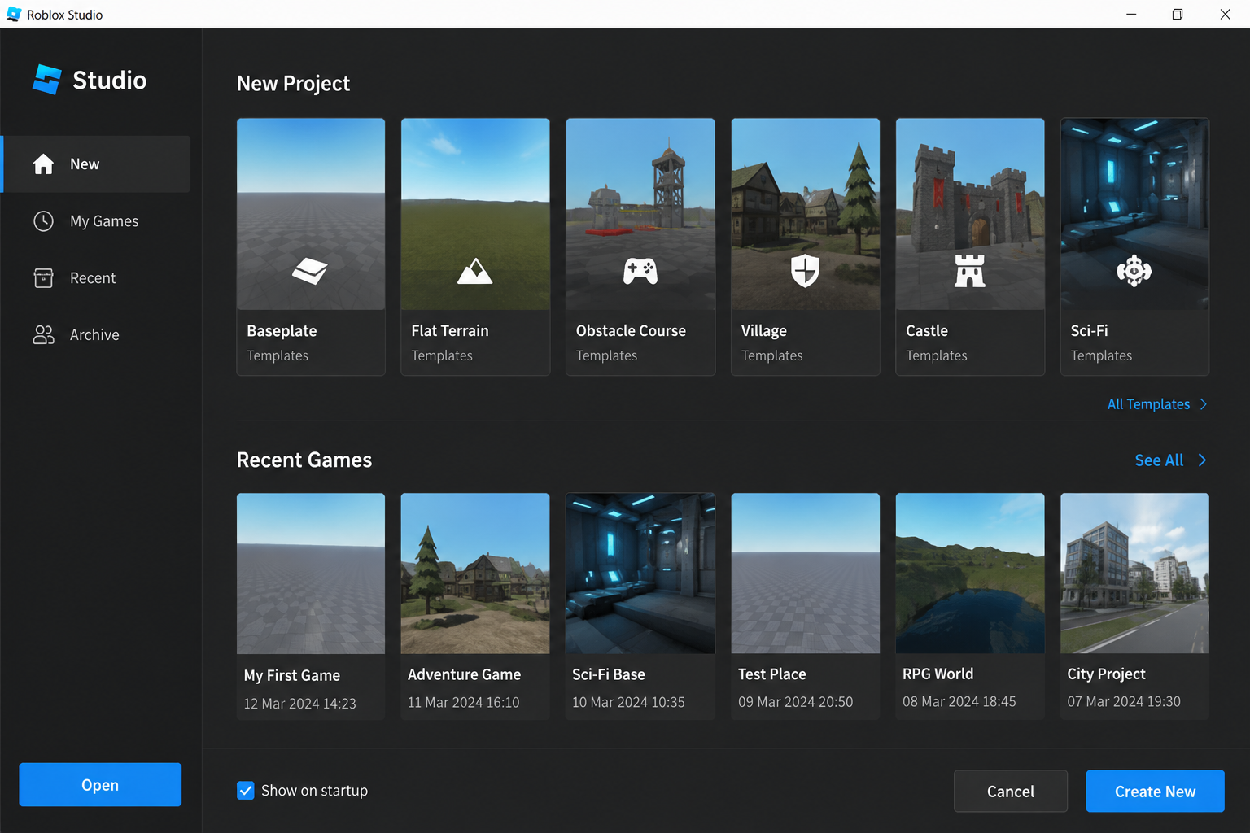Click the See All link
The image size is (1250, 833).
tap(1159, 460)
